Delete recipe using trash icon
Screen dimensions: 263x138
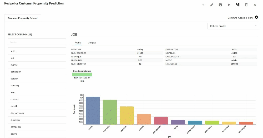246,5
